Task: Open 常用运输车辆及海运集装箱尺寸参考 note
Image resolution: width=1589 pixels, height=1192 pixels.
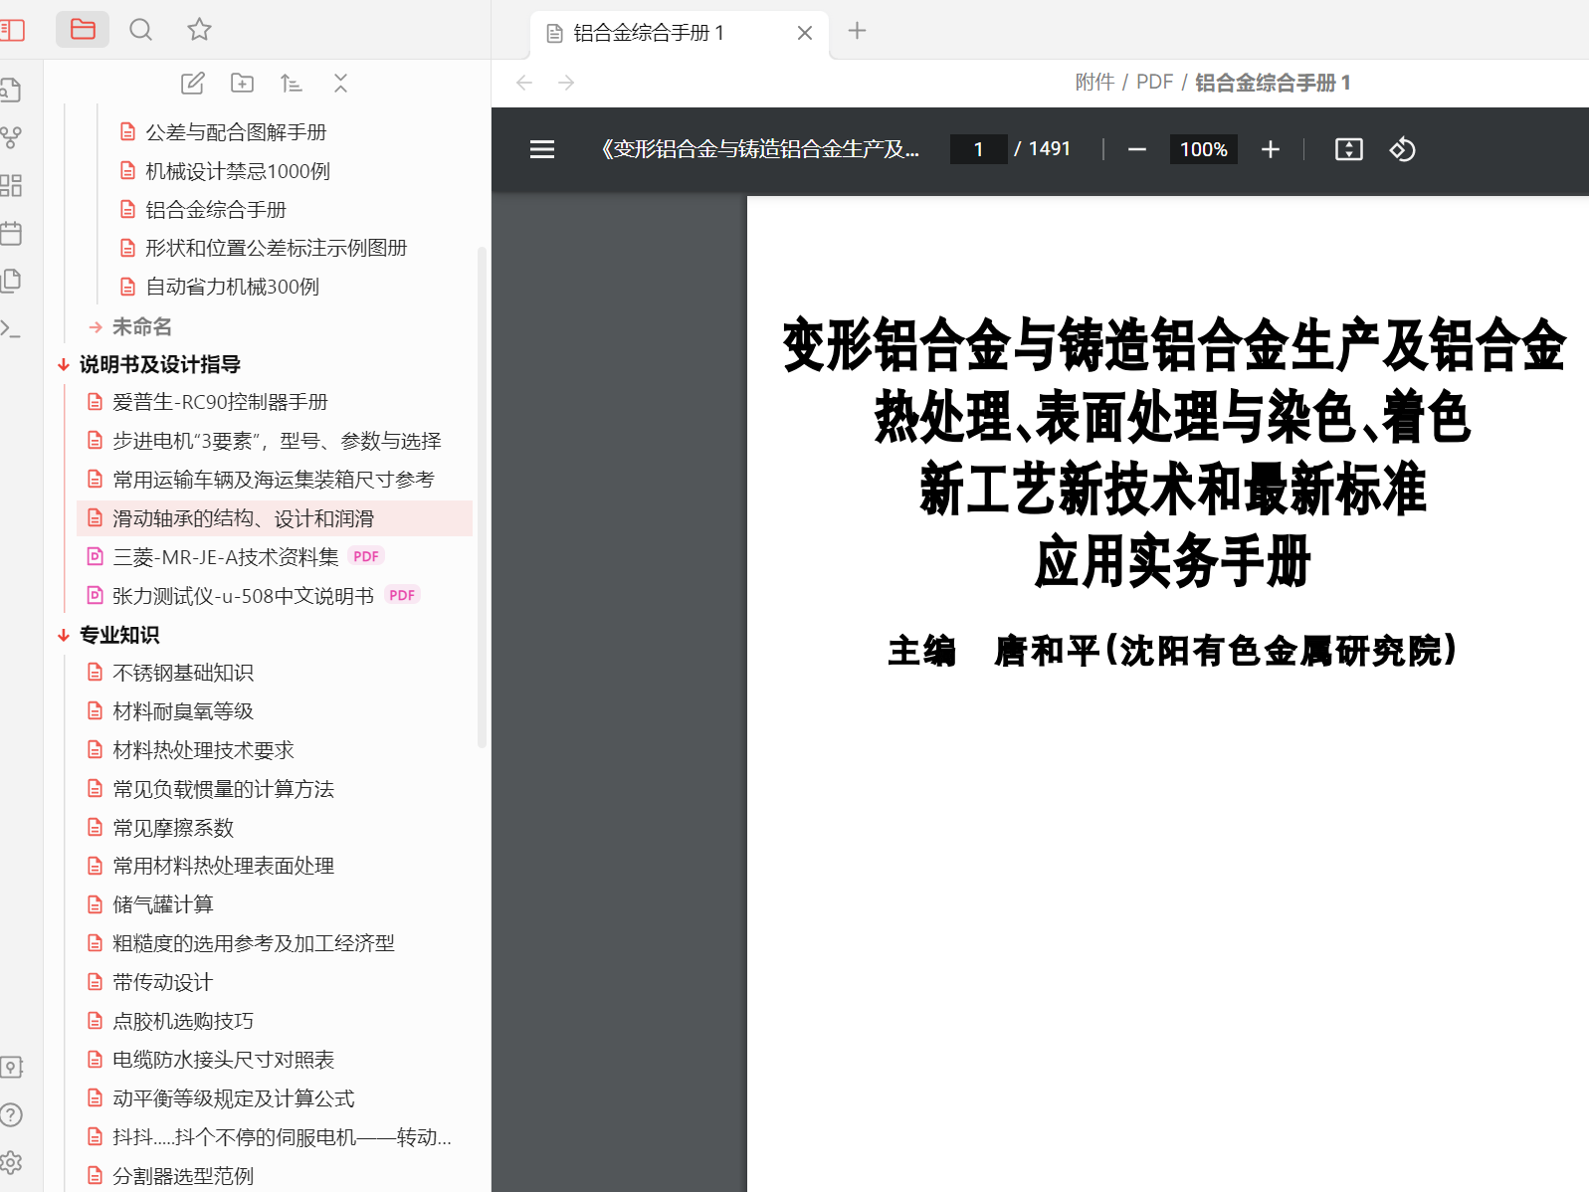Action: click(274, 480)
